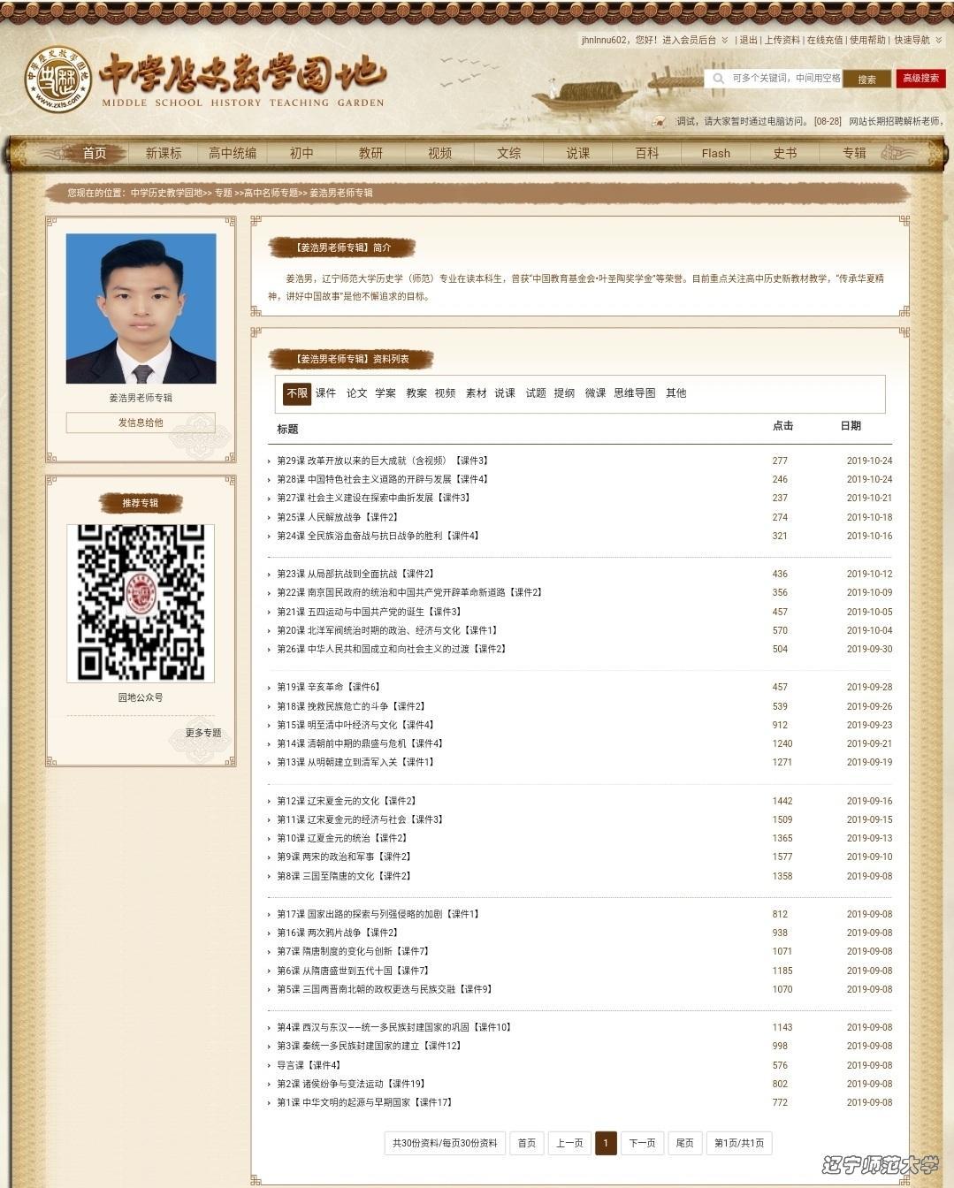This screenshot has width=954, height=1188.
Task: Click the 搜索 button
Action: pos(866,79)
